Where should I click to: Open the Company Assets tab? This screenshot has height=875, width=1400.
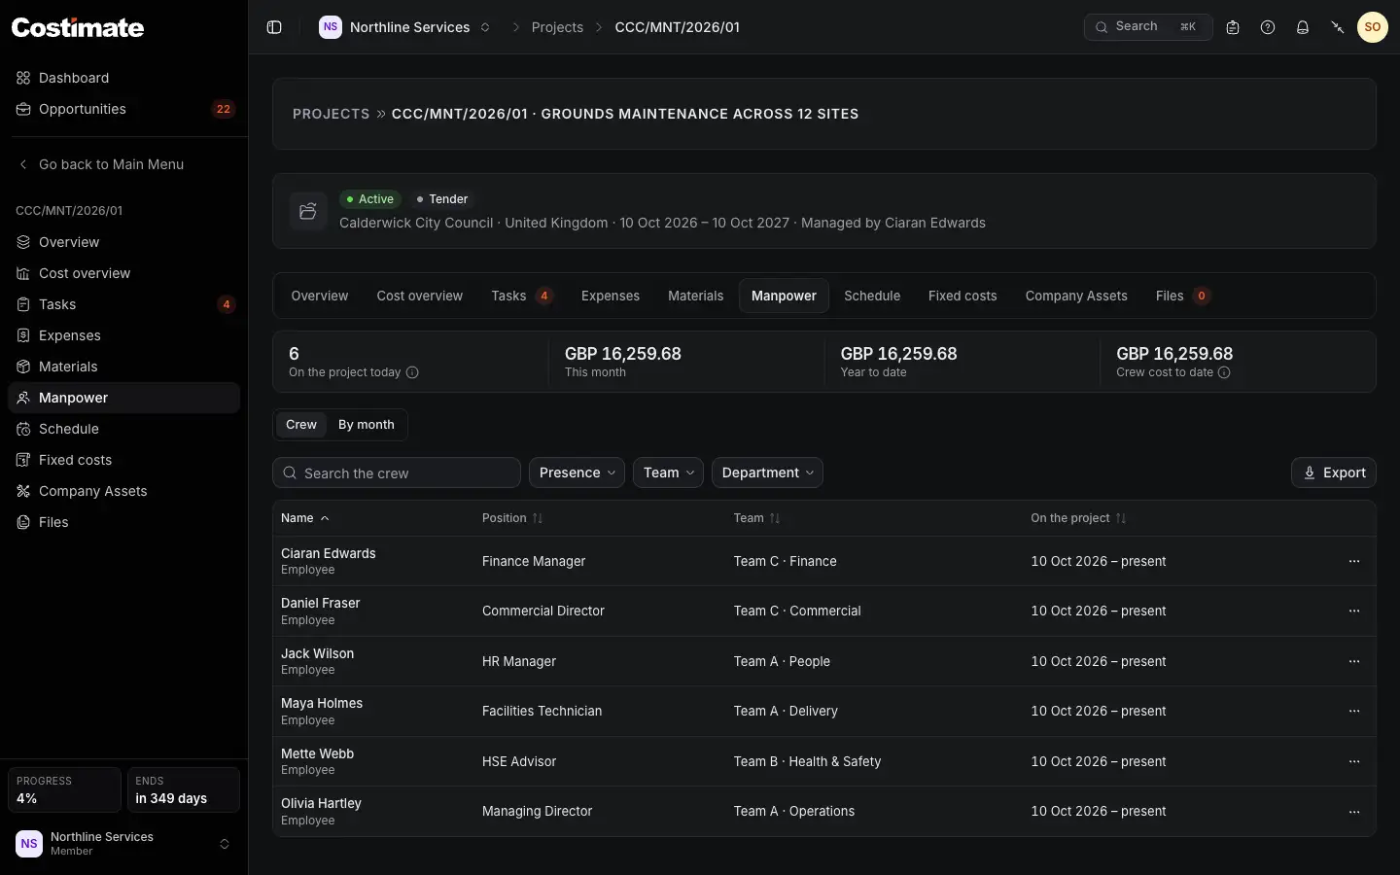1076,296
